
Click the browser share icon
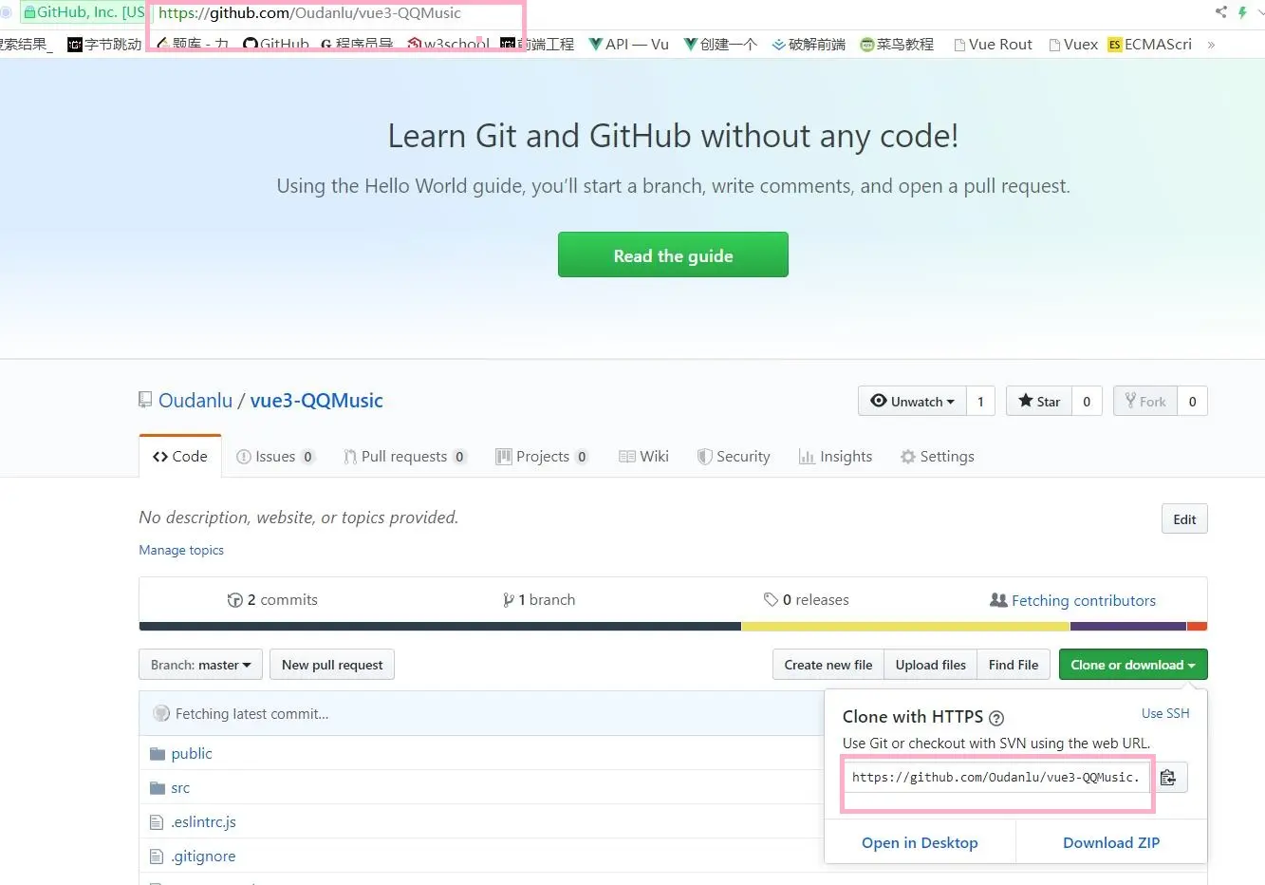[1220, 12]
